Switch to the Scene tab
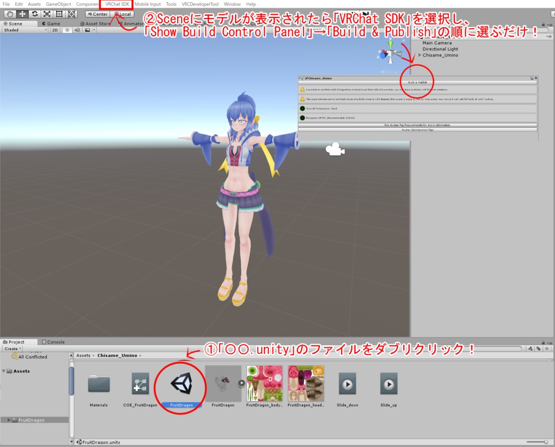This screenshot has height=447, width=555. click(19, 24)
